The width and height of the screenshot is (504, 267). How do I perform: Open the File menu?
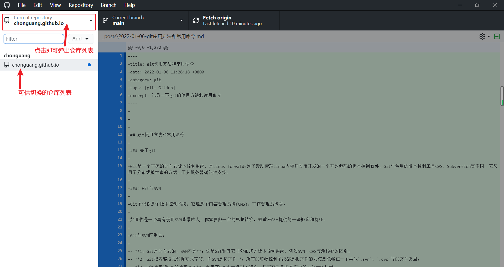(22, 5)
